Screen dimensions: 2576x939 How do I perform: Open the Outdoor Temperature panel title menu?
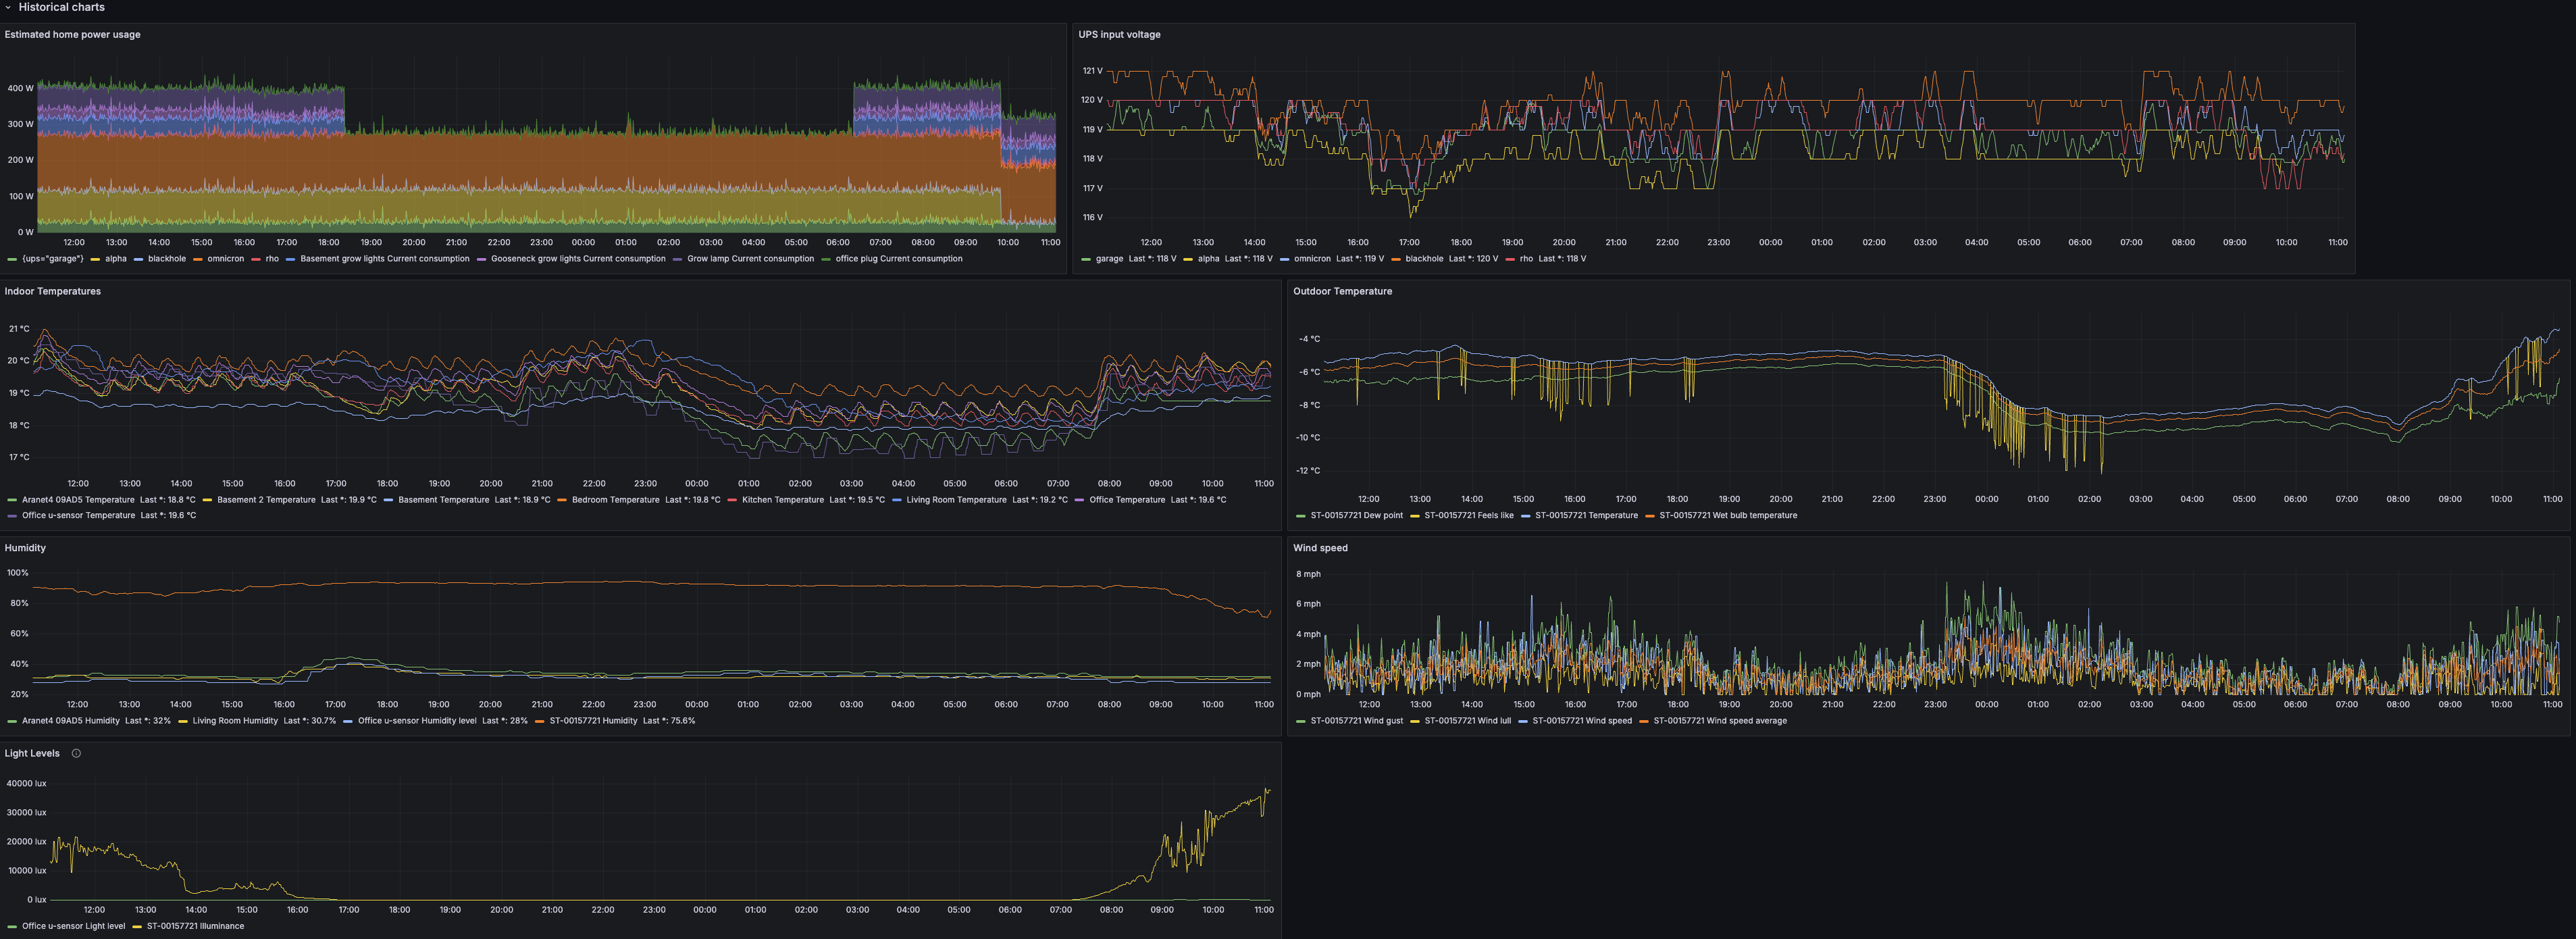[x=1342, y=291]
